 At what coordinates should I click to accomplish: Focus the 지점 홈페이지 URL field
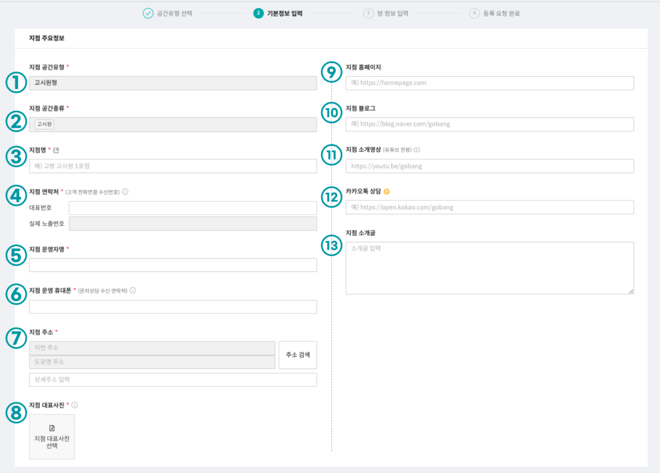point(489,83)
